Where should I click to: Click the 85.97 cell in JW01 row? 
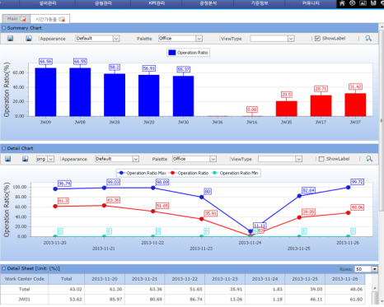[x=105, y=300]
